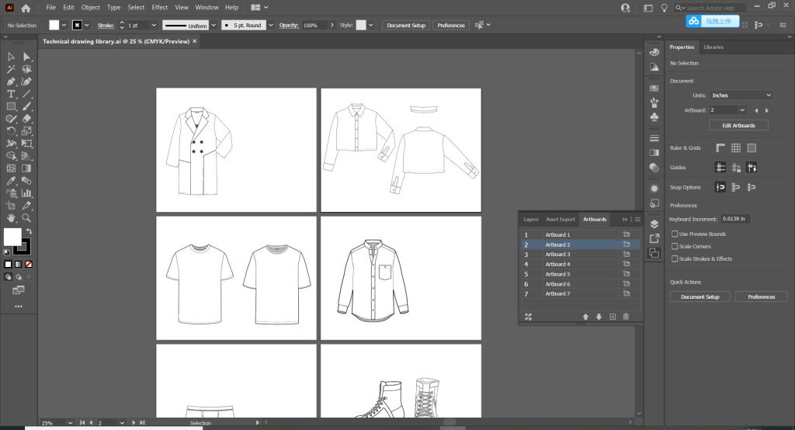Image resolution: width=795 pixels, height=430 pixels.
Task: Click Document Setup under Quick Actions
Action: [700, 296]
